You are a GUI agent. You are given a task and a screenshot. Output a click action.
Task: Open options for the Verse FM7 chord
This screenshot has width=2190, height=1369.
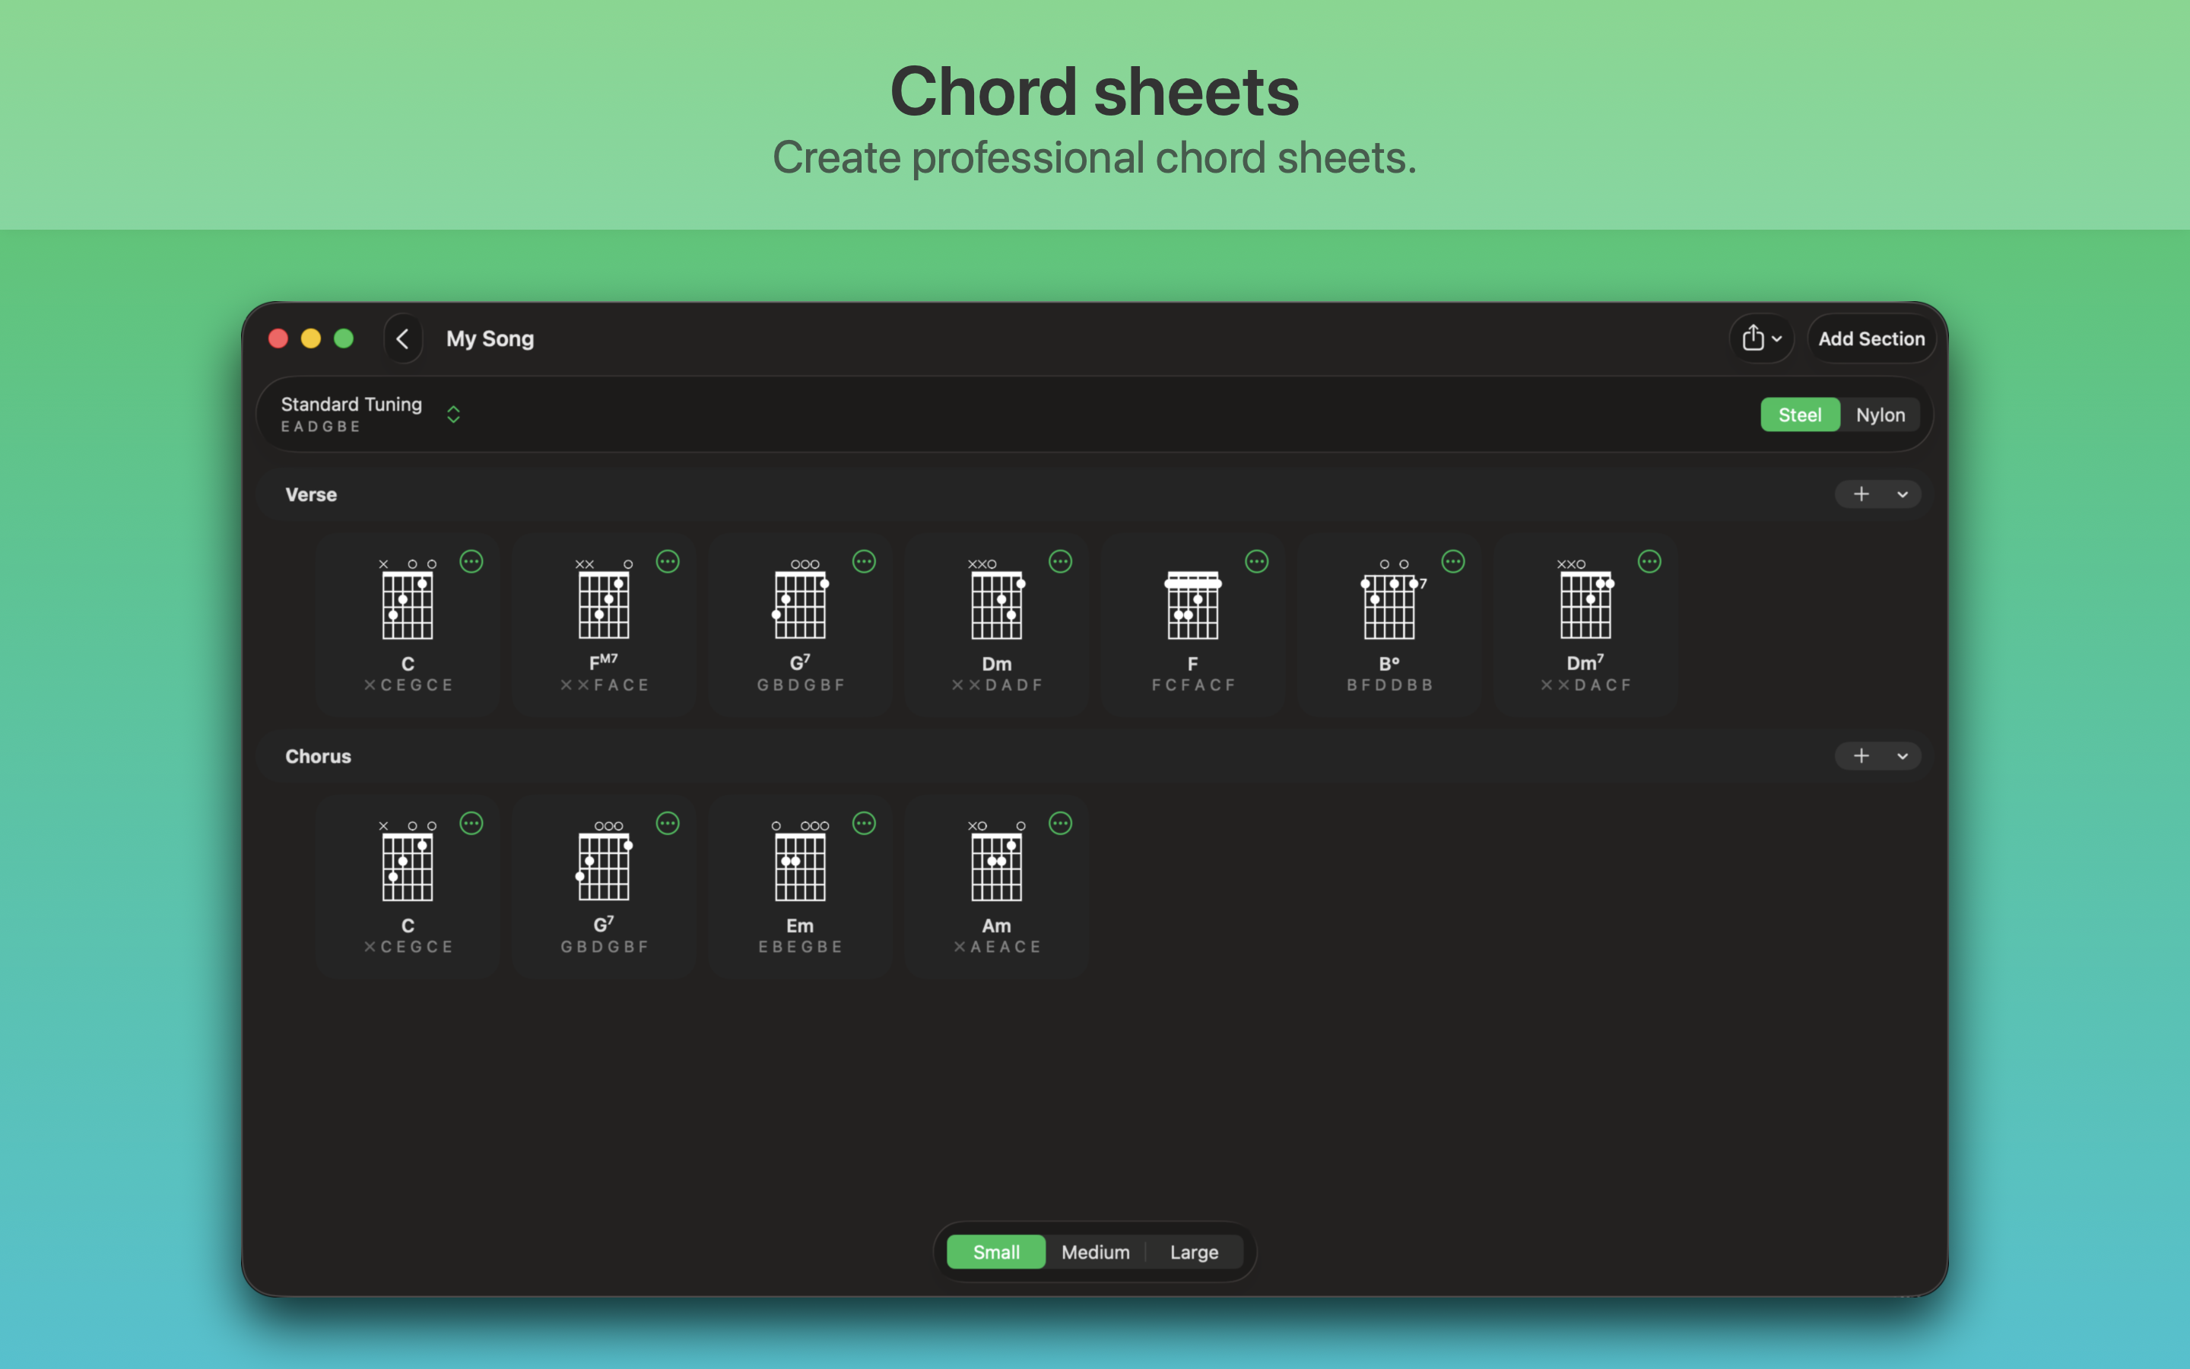pos(668,561)
